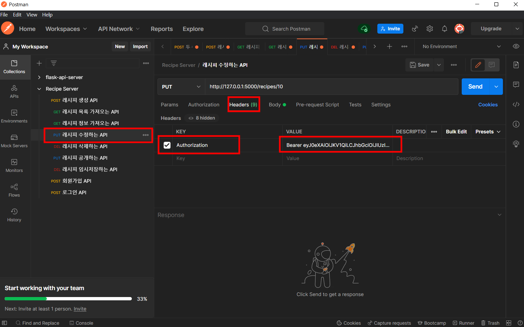Switch to comment mode icon
524x327 pixels.
492,65
